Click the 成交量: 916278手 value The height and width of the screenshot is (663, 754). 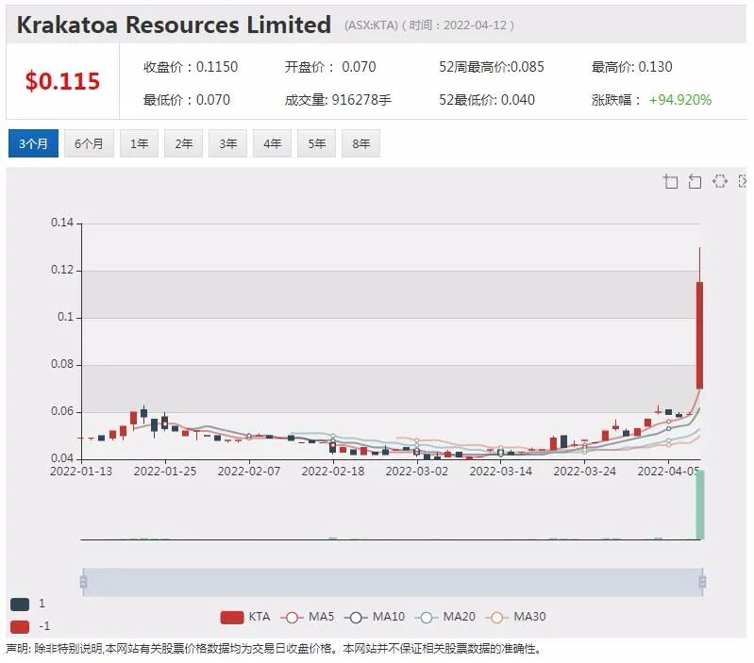[x=338, y=100]
